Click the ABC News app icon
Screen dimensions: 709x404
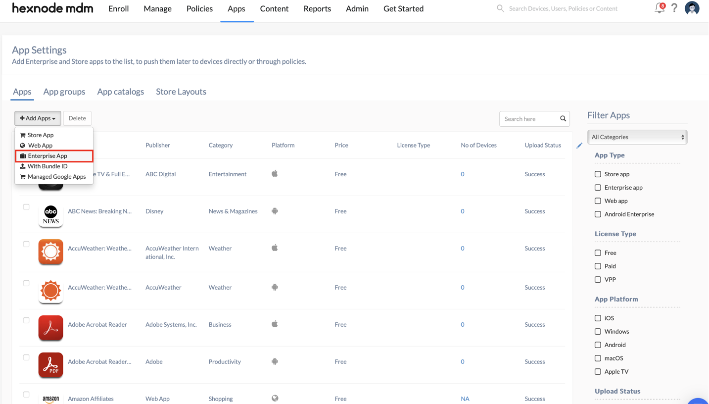50,215
